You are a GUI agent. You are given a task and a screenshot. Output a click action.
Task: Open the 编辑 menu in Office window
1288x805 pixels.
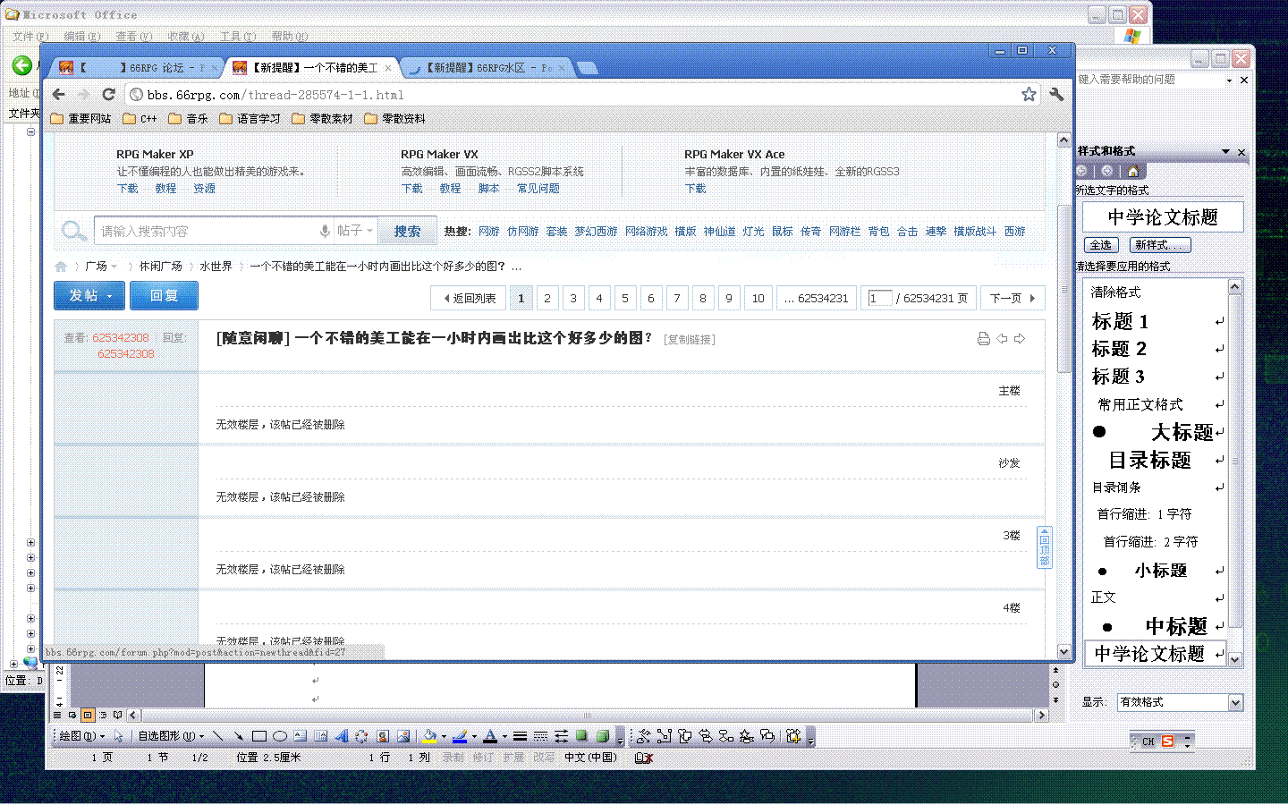(81, 37)
